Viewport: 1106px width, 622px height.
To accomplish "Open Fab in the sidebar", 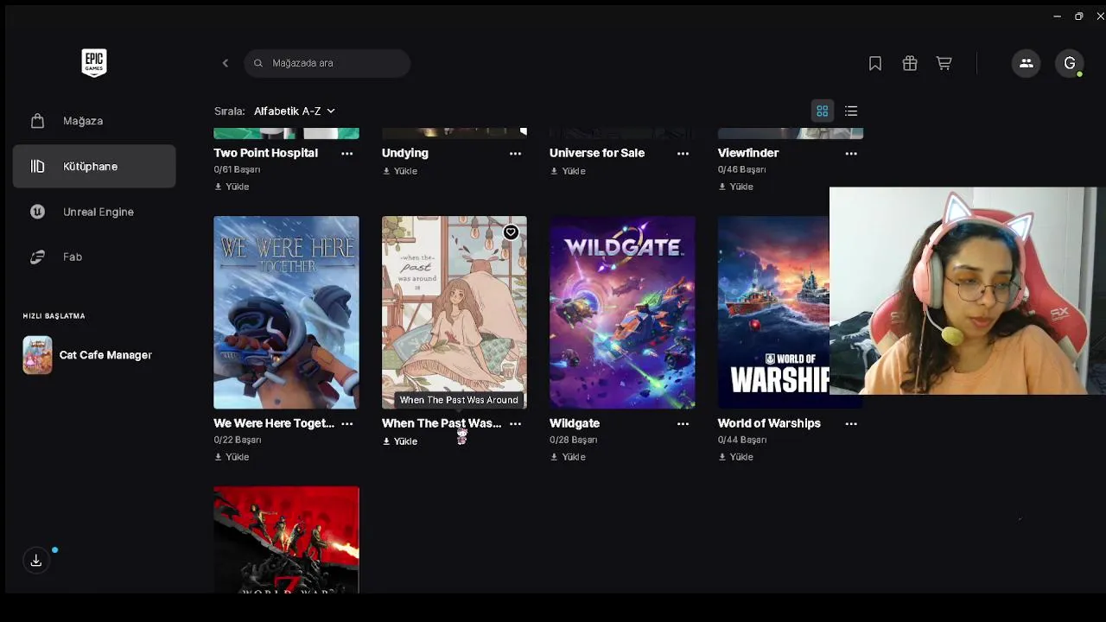I will [x=94, y=257].
